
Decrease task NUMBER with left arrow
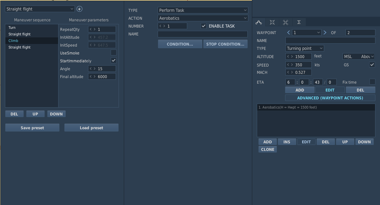160,26
